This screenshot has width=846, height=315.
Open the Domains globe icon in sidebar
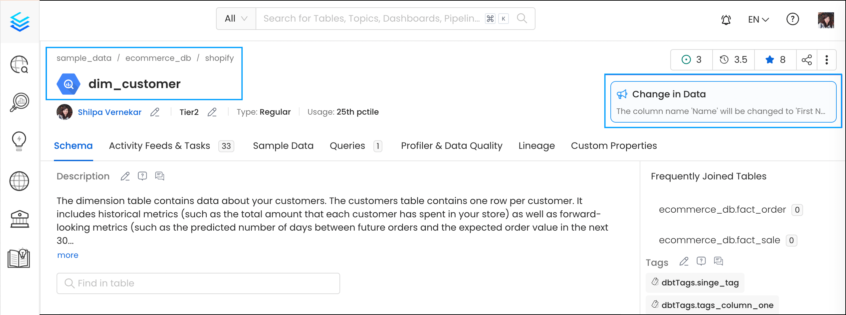(x=19, y=181)
